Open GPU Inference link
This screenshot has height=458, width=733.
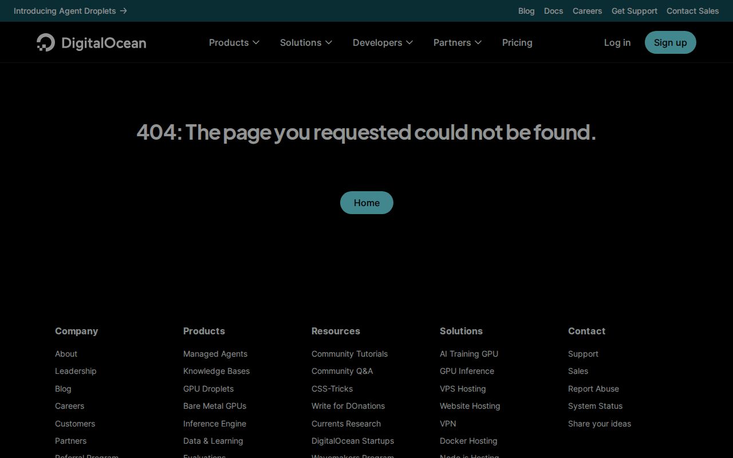click(x=467, y=371)
